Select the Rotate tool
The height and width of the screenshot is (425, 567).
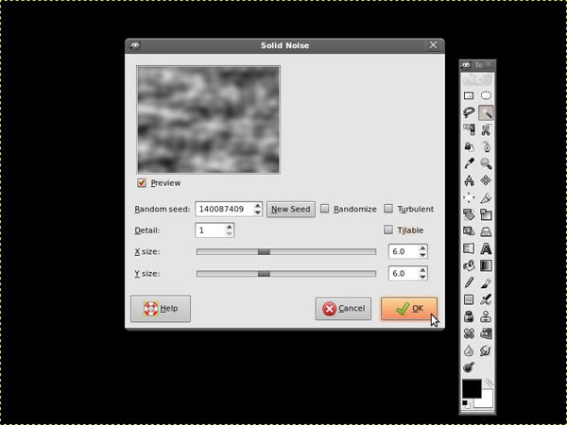pos(469,214)
